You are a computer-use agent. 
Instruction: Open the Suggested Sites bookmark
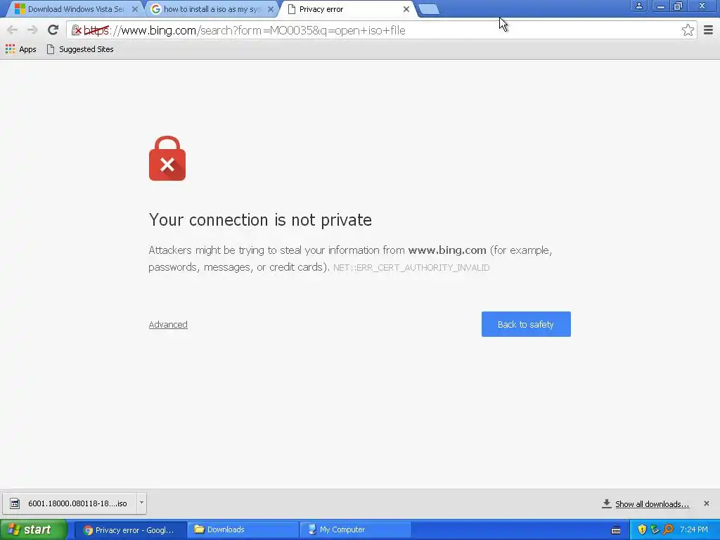(80, 49)
